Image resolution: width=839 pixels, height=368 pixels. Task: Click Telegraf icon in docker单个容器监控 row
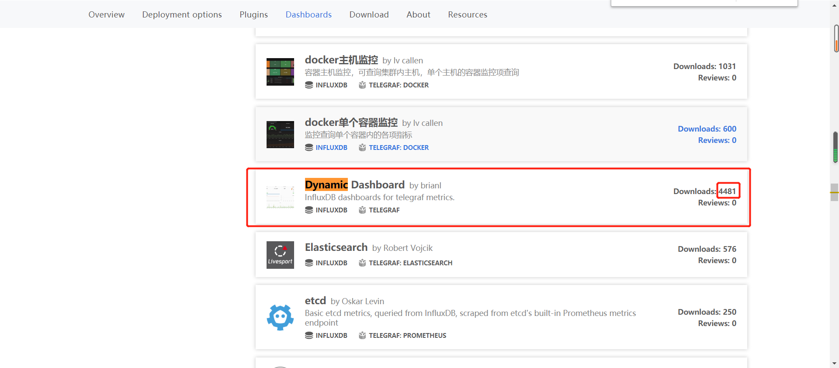362,147
